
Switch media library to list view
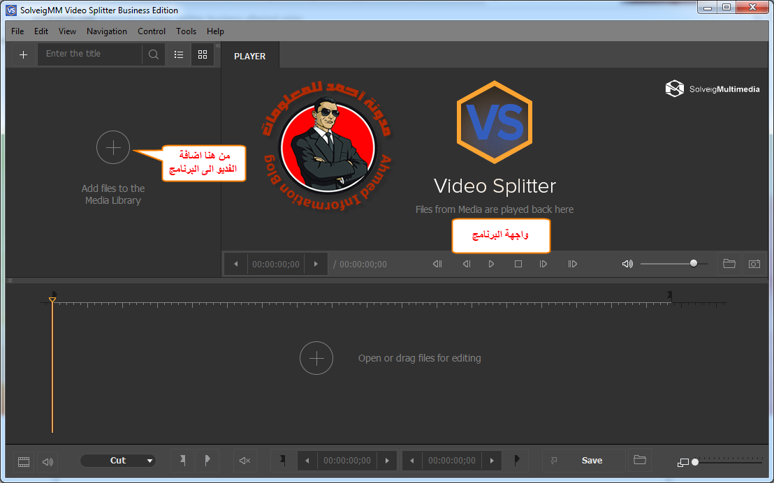179,54
